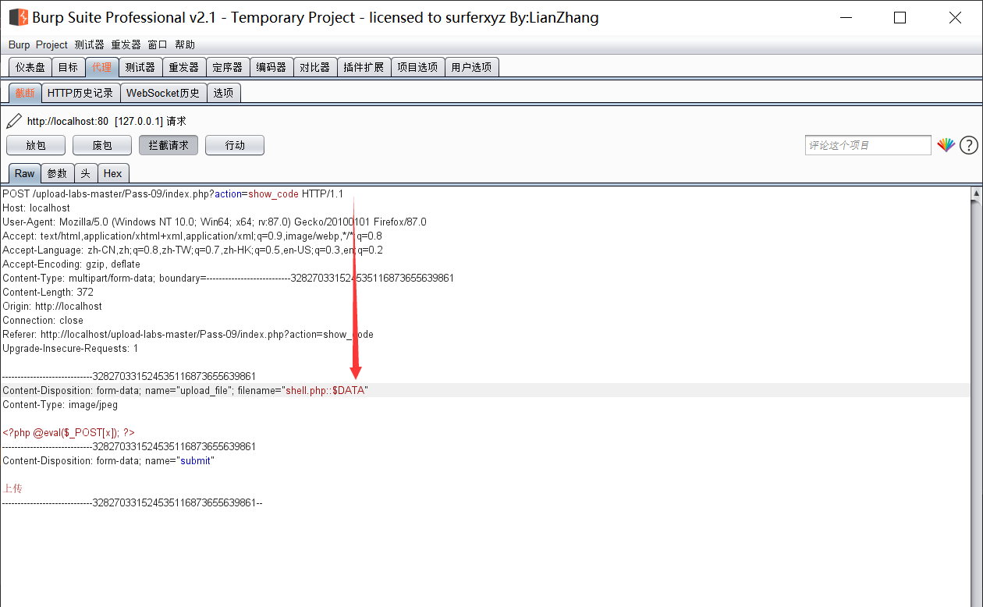Click the 'Content-Type: image/jpeg' line

point(60,405)
